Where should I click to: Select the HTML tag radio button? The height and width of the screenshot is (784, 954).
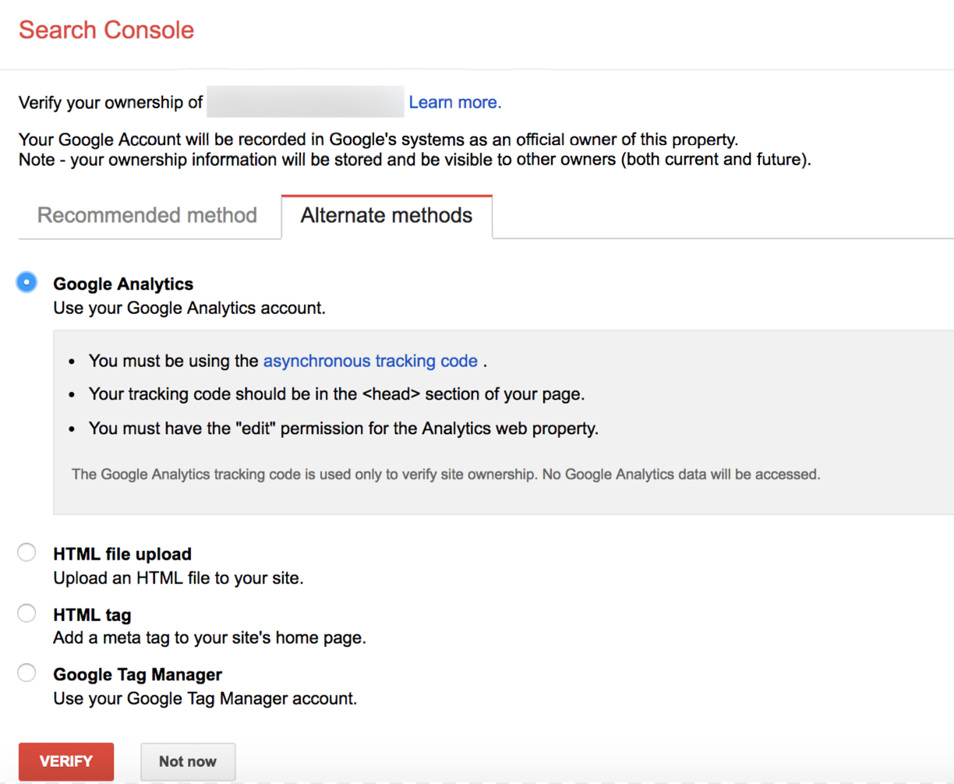26,613
